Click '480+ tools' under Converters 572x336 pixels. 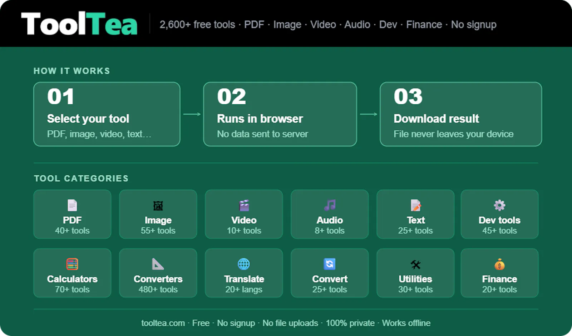[158, 290]
